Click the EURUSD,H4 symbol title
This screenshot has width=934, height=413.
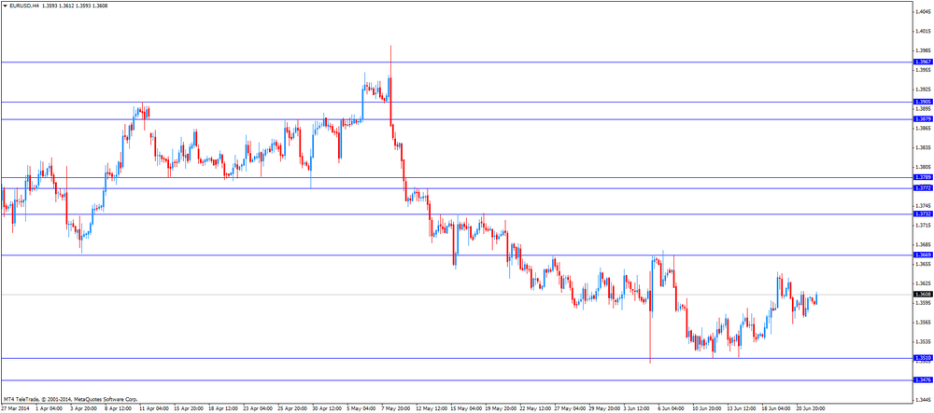point(25,6)
